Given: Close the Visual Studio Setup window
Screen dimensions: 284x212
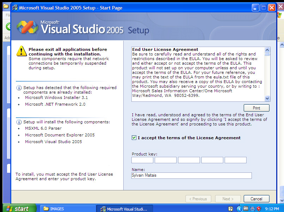Looking at the screenshot, I should pyautogui.click(x=272, y=8).
